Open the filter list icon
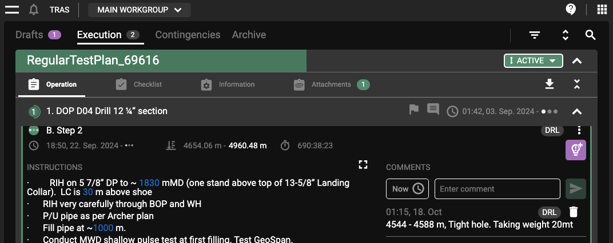 pos(535,35)
